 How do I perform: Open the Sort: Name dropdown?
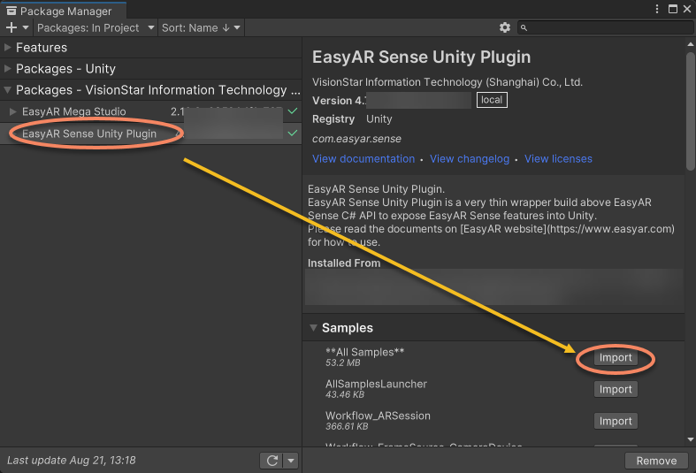(201, 27)
